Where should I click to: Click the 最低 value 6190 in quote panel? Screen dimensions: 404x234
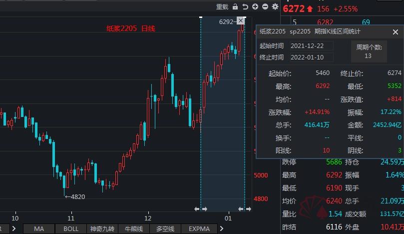(334, 188)
